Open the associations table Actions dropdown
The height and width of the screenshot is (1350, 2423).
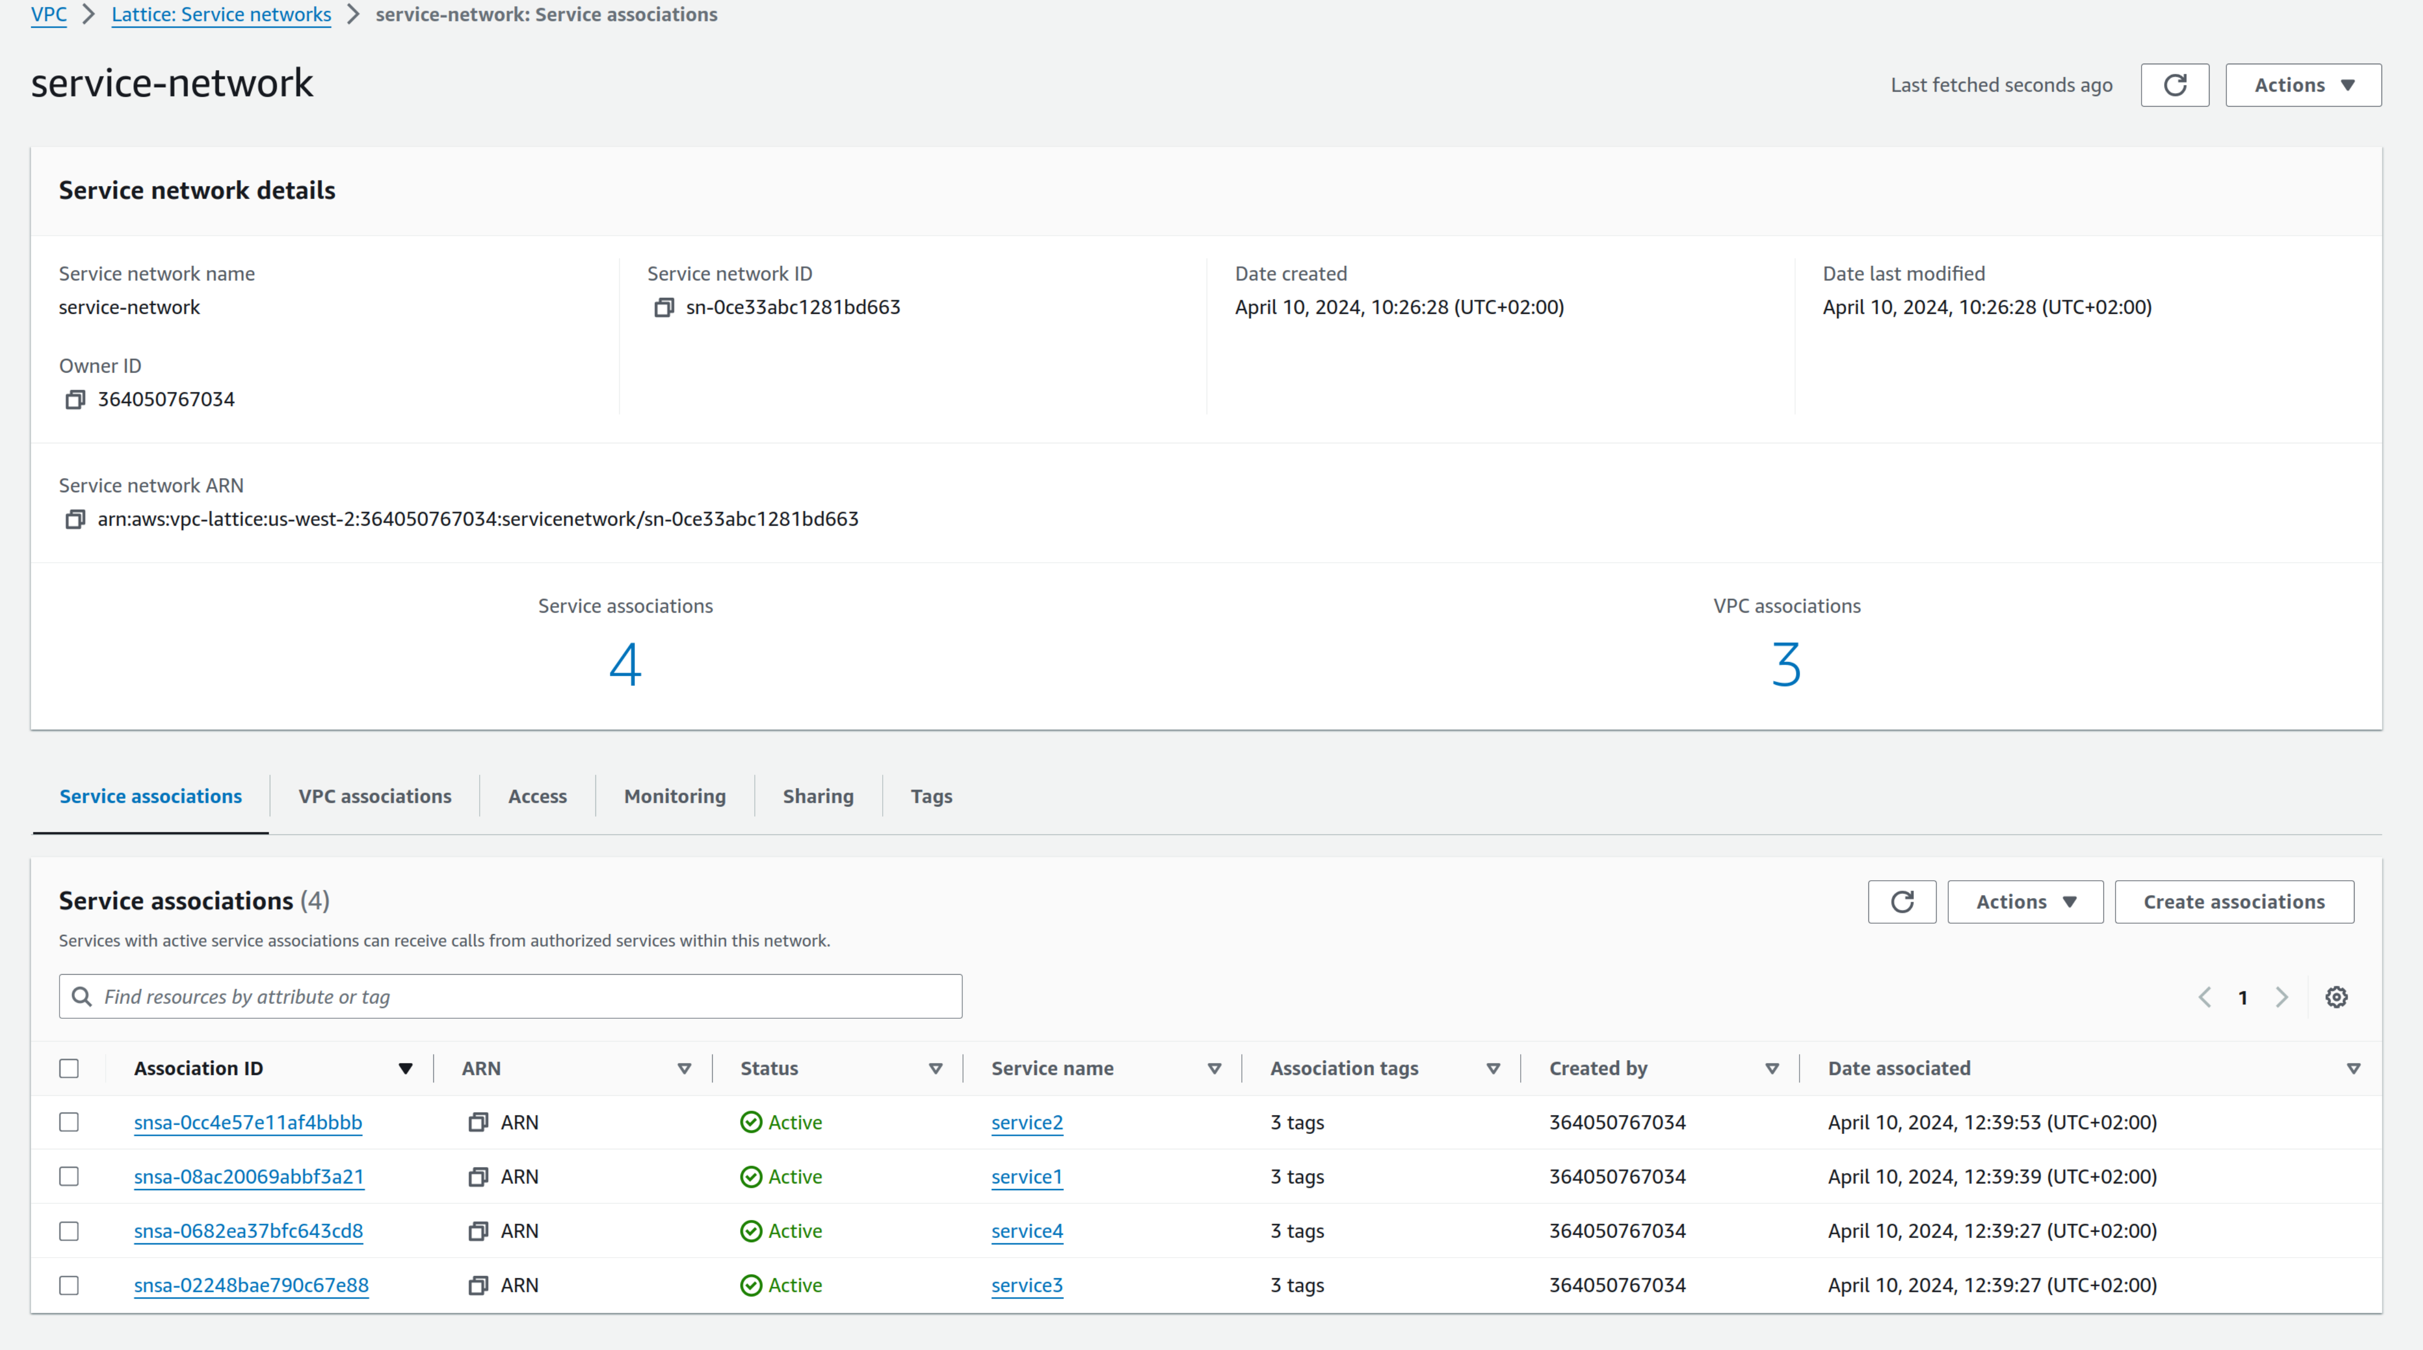(2025, 901)
